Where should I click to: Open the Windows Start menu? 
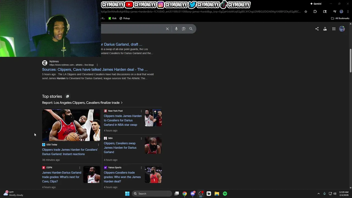127,194
